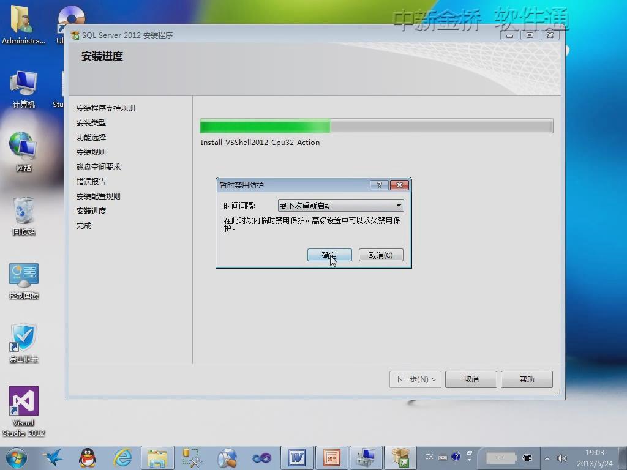Open the file explorer taskbar icon
This screenshot has width=627, height=470.
point(157,458)
